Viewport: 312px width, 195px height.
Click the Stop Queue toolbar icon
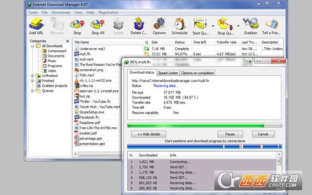coord(225,24)
